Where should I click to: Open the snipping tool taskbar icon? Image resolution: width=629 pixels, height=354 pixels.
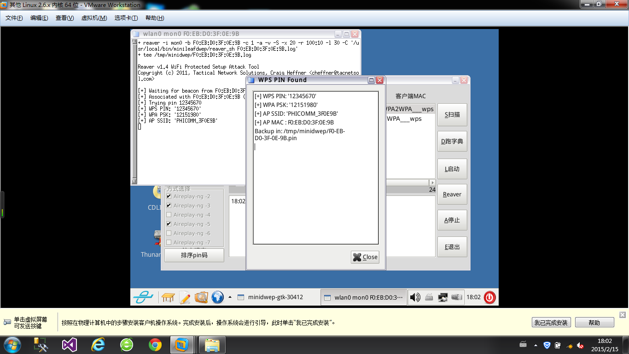(41, 345)
